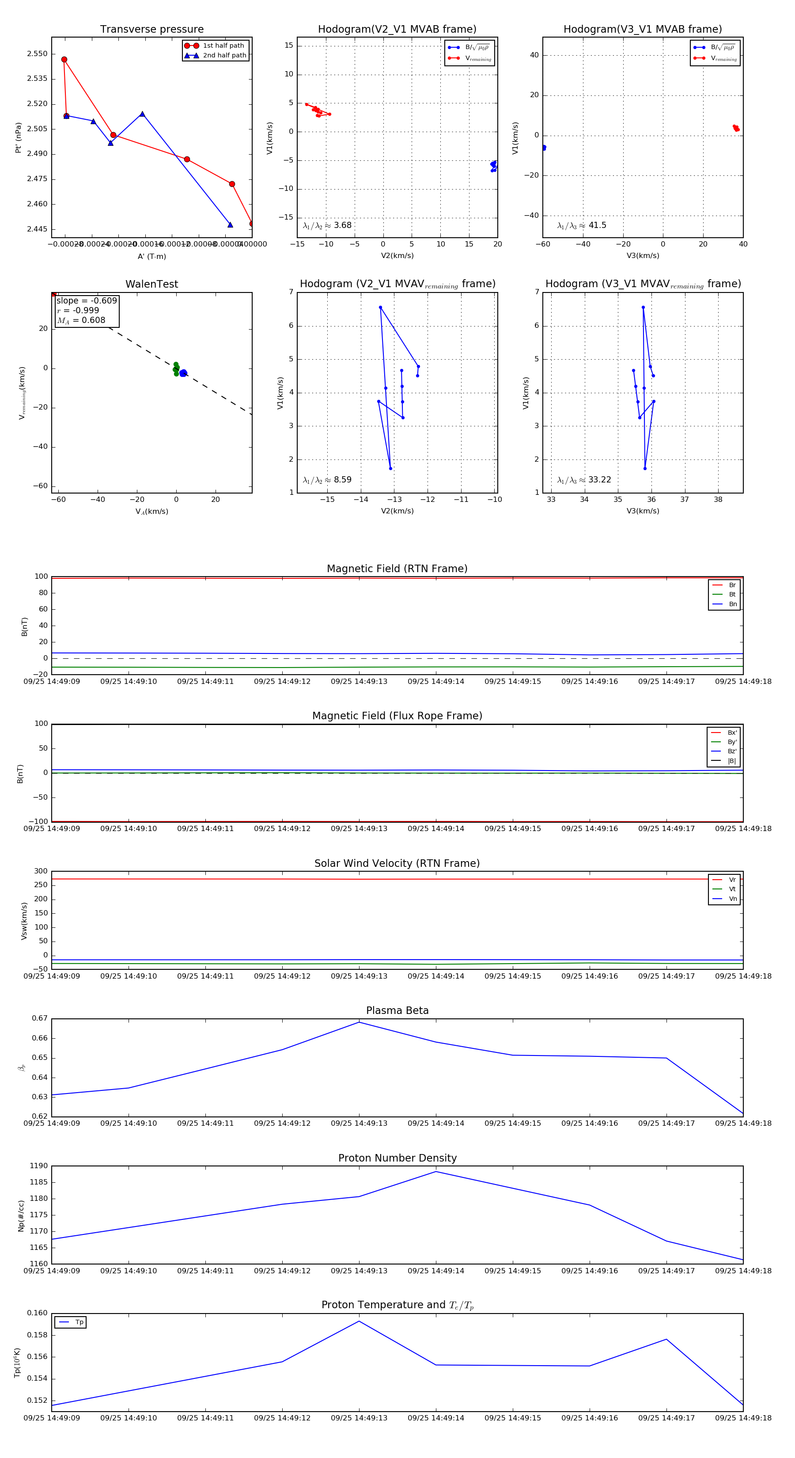Click the highest peak of Proton Temperature curve
The height and width of the screenshot is (1458, 795).
pos(359,1321)
